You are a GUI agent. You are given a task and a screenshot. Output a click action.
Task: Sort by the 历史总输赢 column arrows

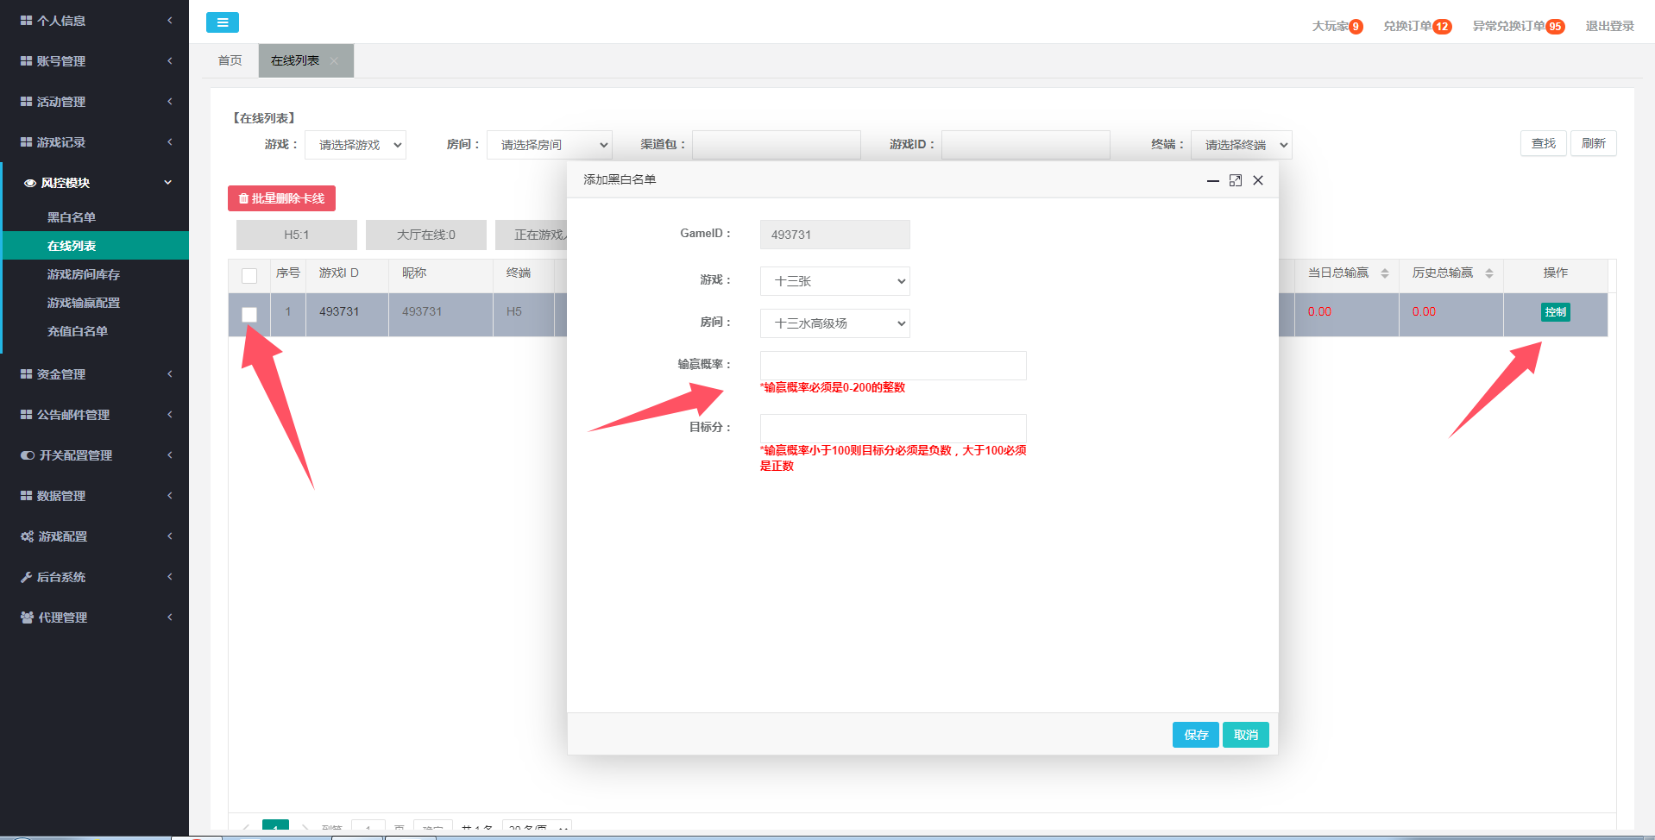pos(1488,273)
